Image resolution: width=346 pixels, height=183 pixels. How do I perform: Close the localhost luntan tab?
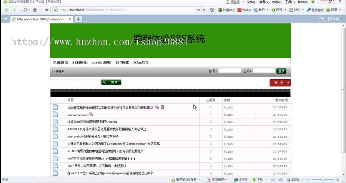pyautogui.click(x=70, y=19)
